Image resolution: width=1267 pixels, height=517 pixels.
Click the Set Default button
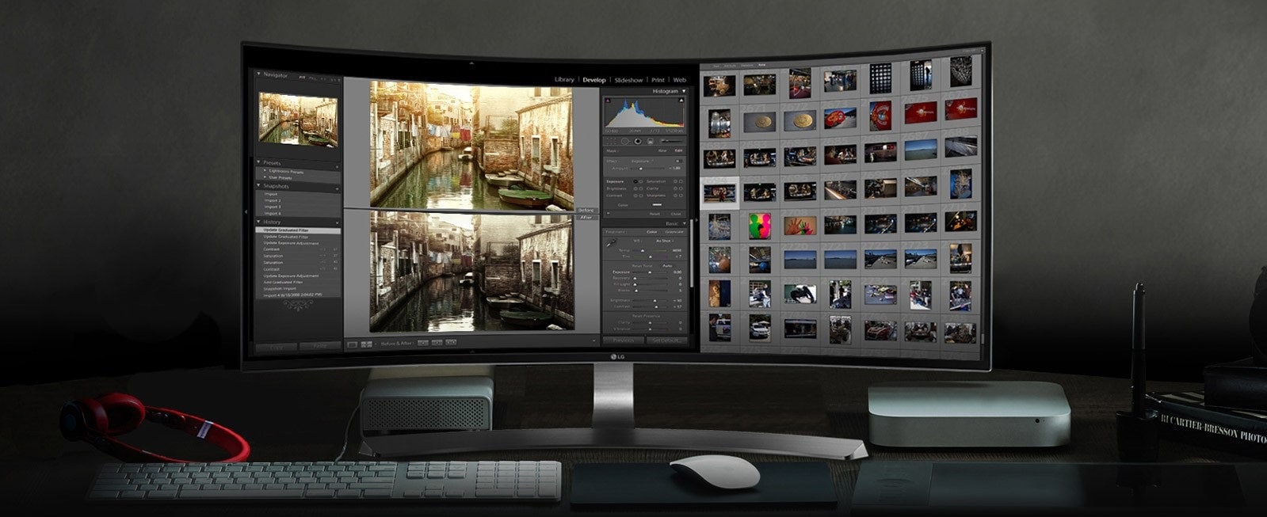pos(667,340)
